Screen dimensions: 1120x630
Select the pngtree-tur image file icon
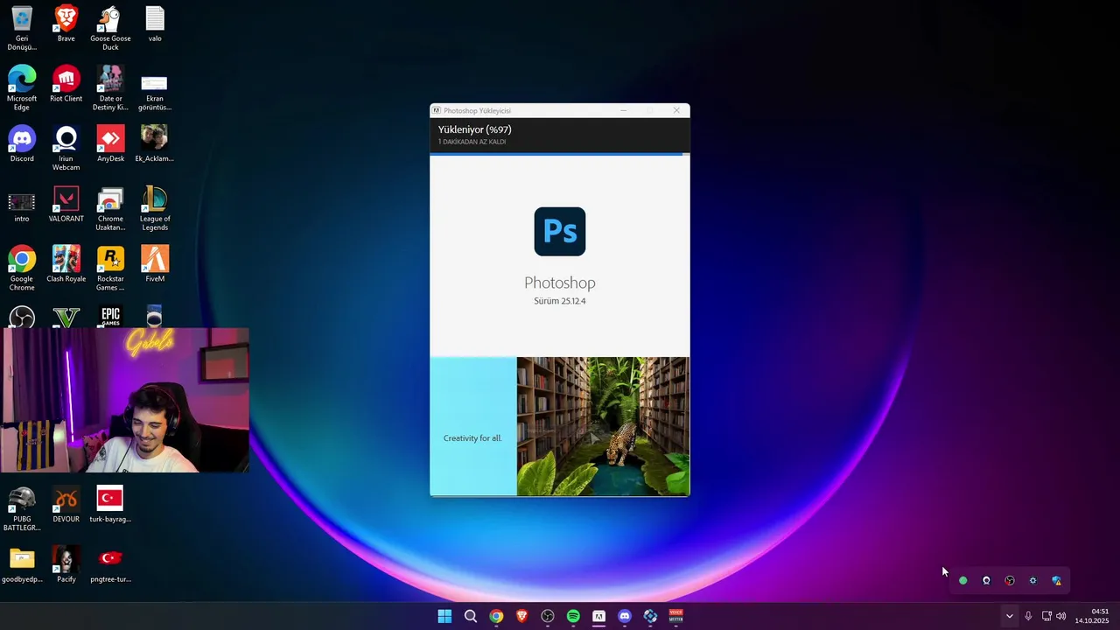(110, 558)
